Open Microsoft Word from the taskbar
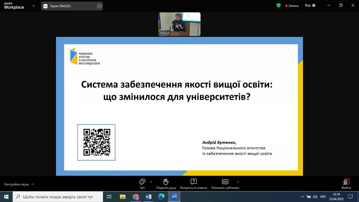 click(148, 197)
